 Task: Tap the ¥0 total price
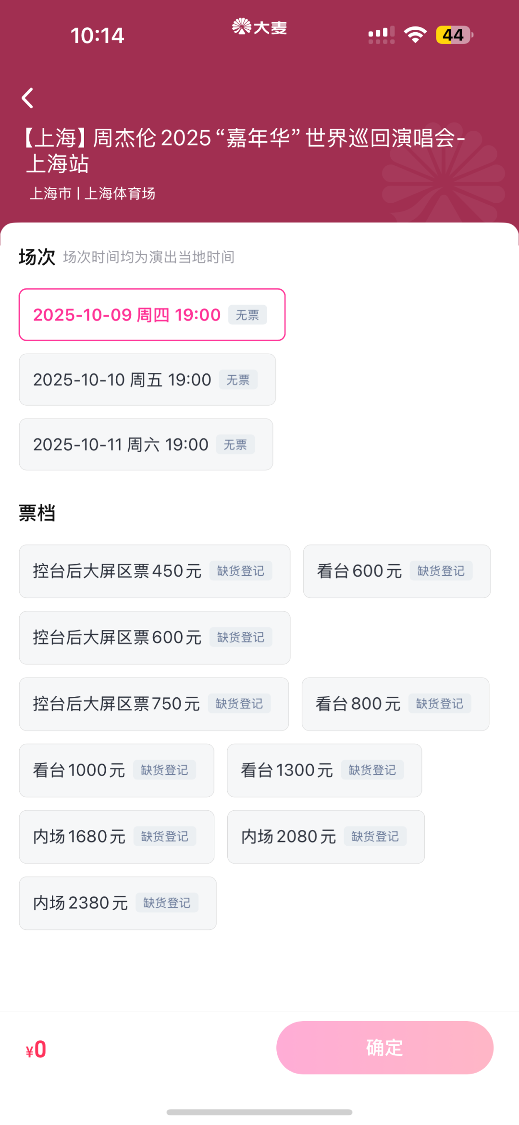(36, 1050)
